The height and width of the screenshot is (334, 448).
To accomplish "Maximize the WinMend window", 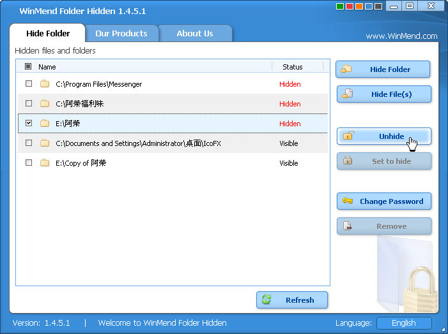I will 410,6.
